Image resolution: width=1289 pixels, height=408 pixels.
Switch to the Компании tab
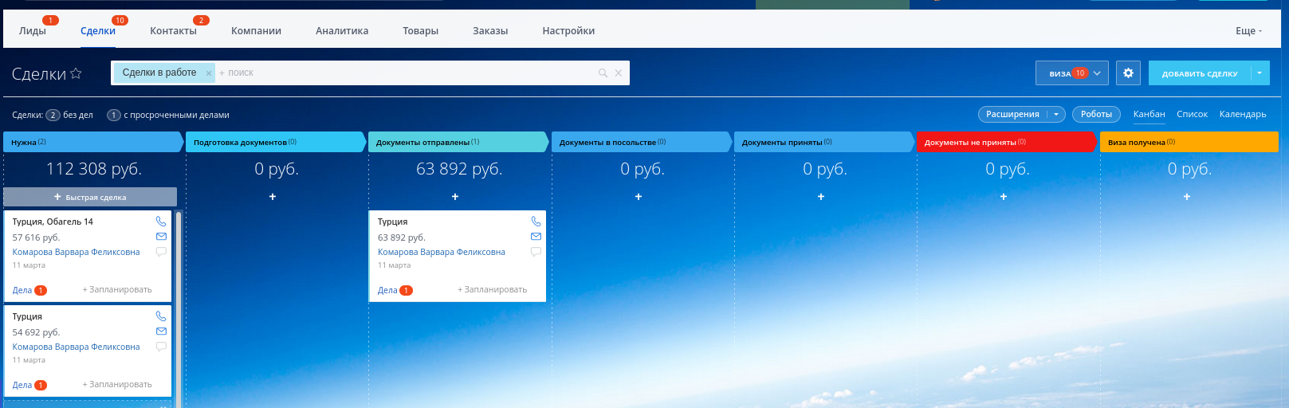[x=256, y=31]
